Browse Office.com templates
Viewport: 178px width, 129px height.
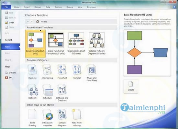pyautogui.click(x=47, y=118)
